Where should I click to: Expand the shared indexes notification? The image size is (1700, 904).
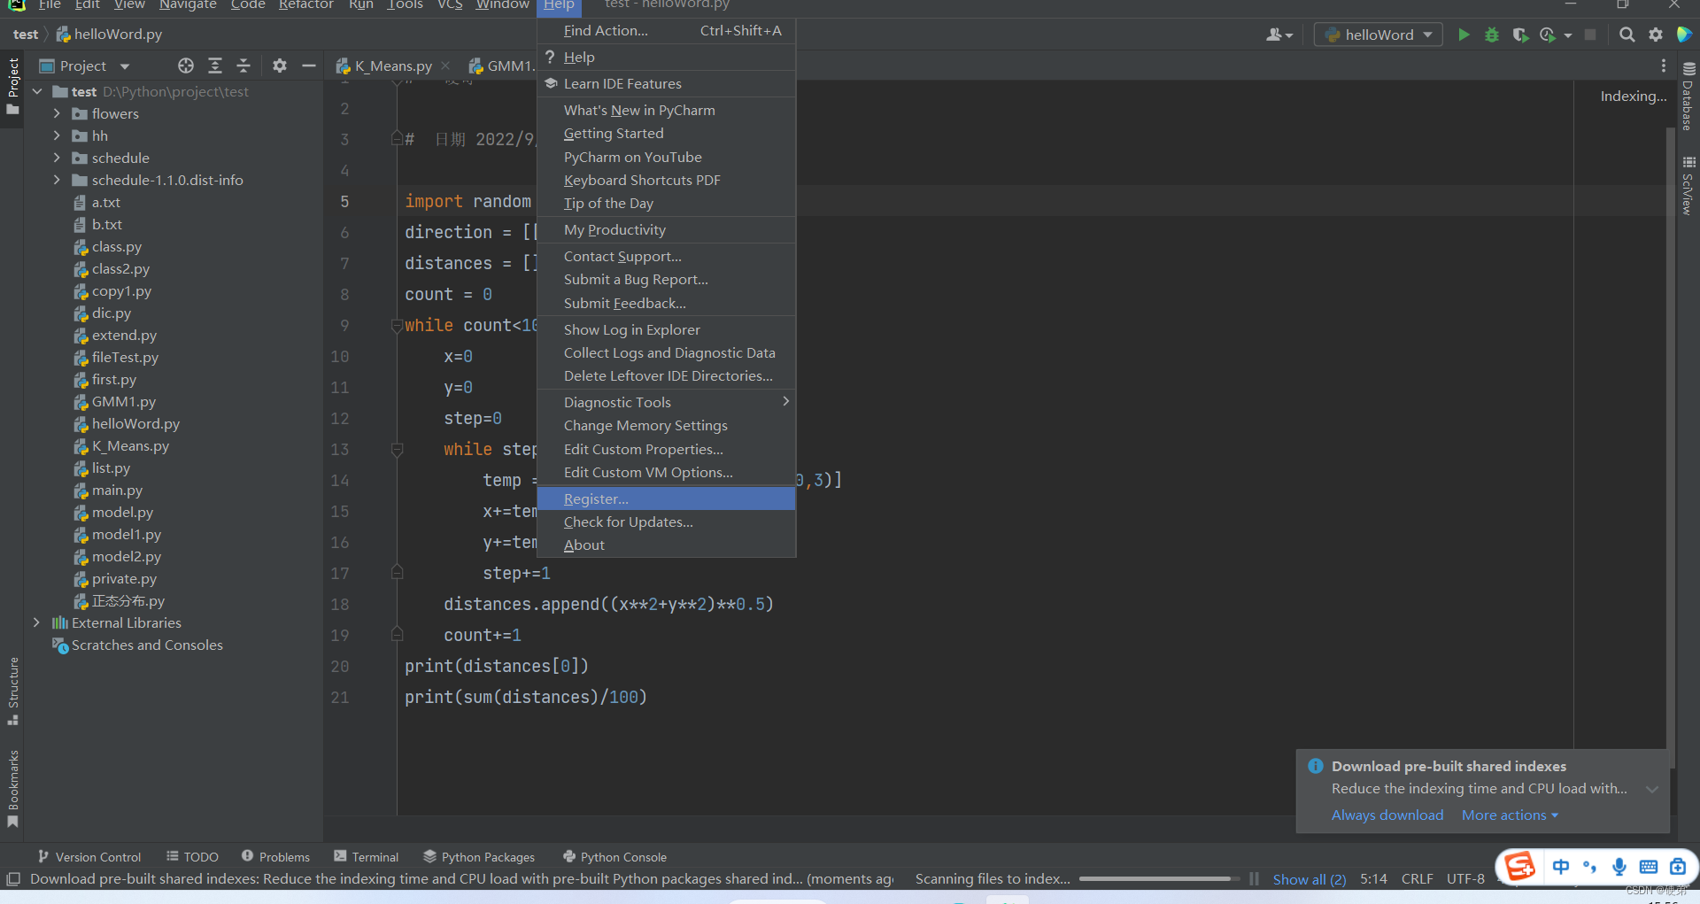[1652, 789]
